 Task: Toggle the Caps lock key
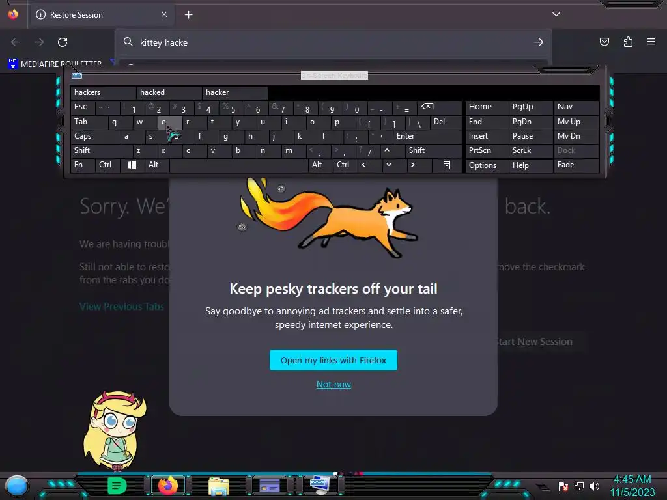[95, 136]
